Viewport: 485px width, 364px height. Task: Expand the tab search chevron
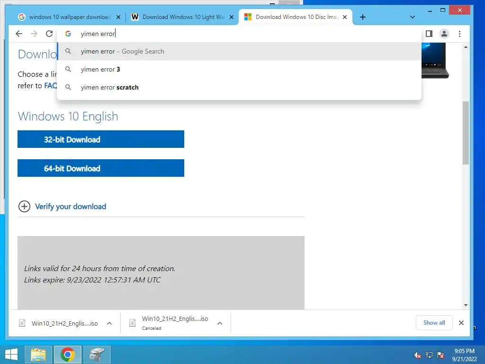pyautogui.click(x=413, y=17)
